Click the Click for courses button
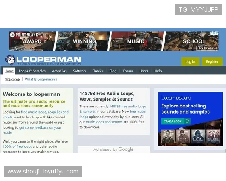226x181 pixels. coord(207,48)
